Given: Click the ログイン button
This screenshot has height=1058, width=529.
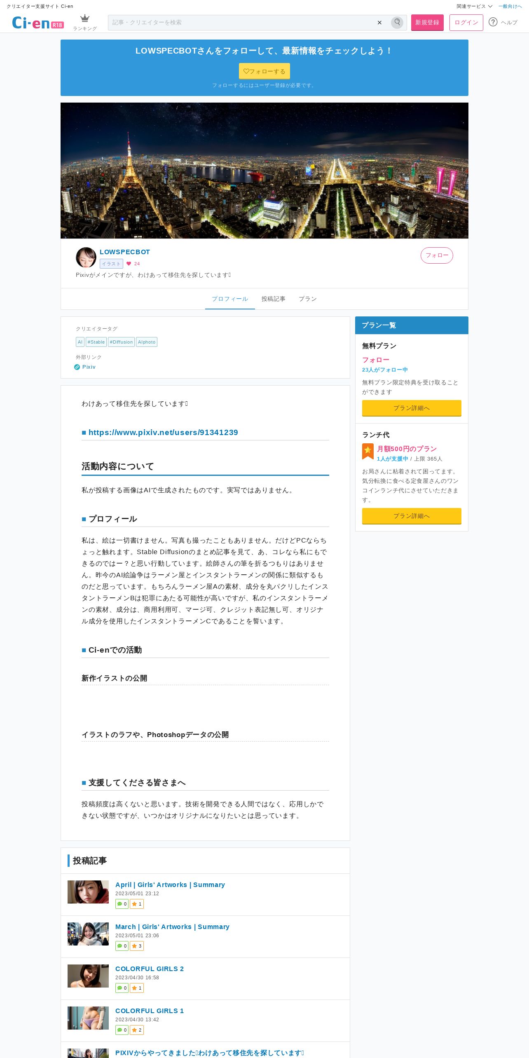Looking at the screenshot, I should (466, 23).
